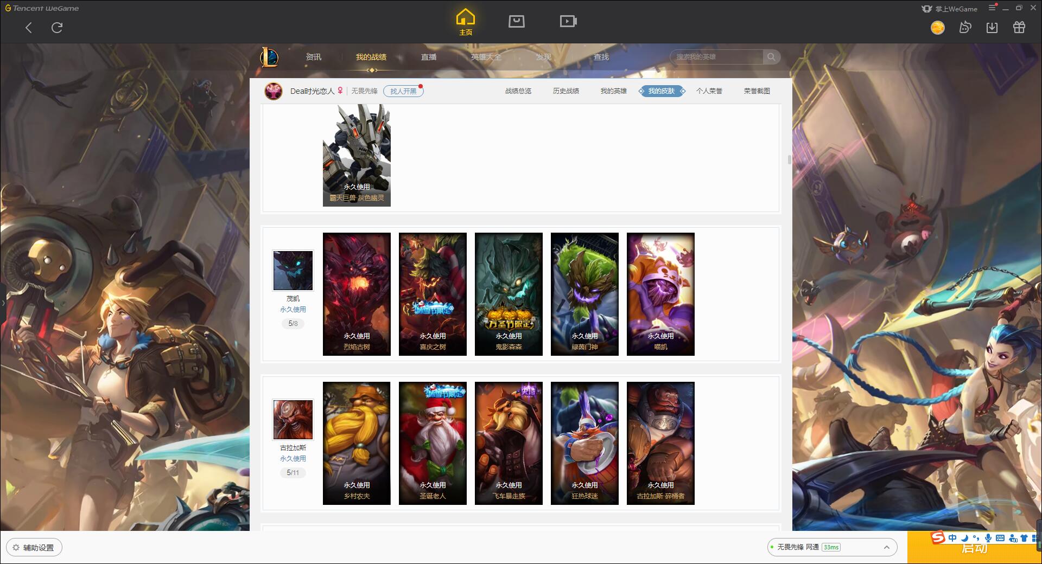Click the player avatar beside Dea时光恋人
Image resolution: width=1042 pixels, height=564 pixels.
click(274, 91)
